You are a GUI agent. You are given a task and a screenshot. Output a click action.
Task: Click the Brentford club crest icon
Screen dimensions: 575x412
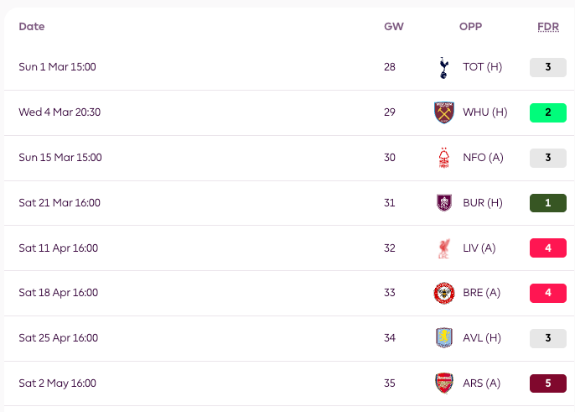pyautogui.click(x=443, y=294)
